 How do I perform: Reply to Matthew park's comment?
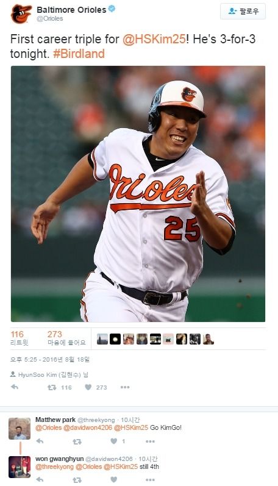point(40,441)
